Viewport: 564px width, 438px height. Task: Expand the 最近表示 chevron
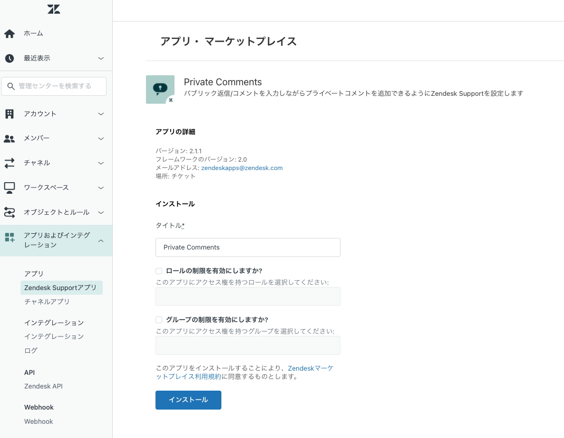[x=101, y=58]
